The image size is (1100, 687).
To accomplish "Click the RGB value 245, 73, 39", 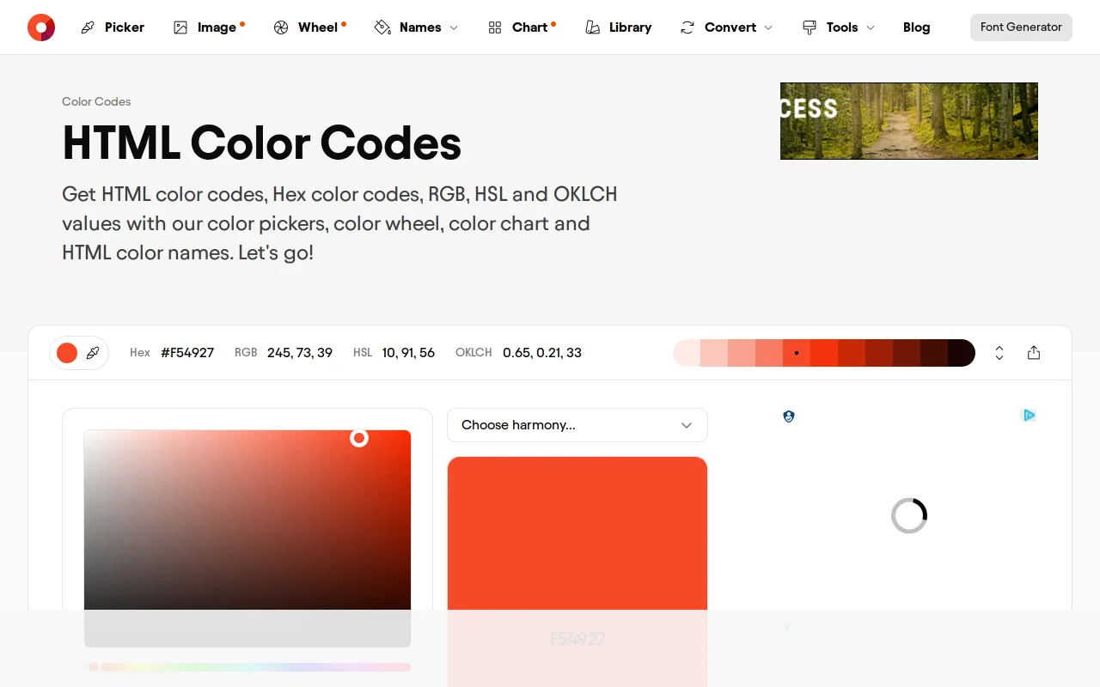I will click(300, 353).
